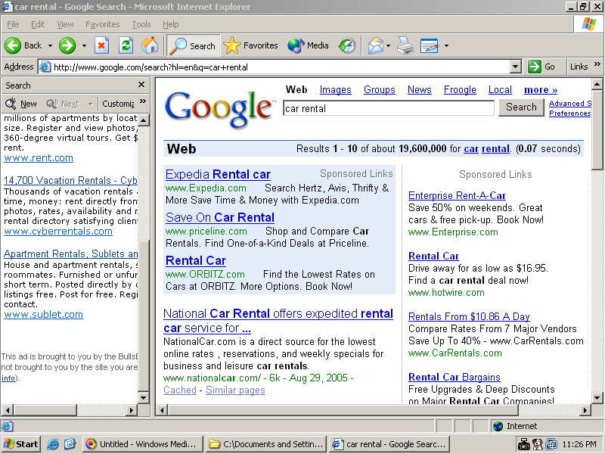
Task: Click the Google Search button
Action: (521, 107)
